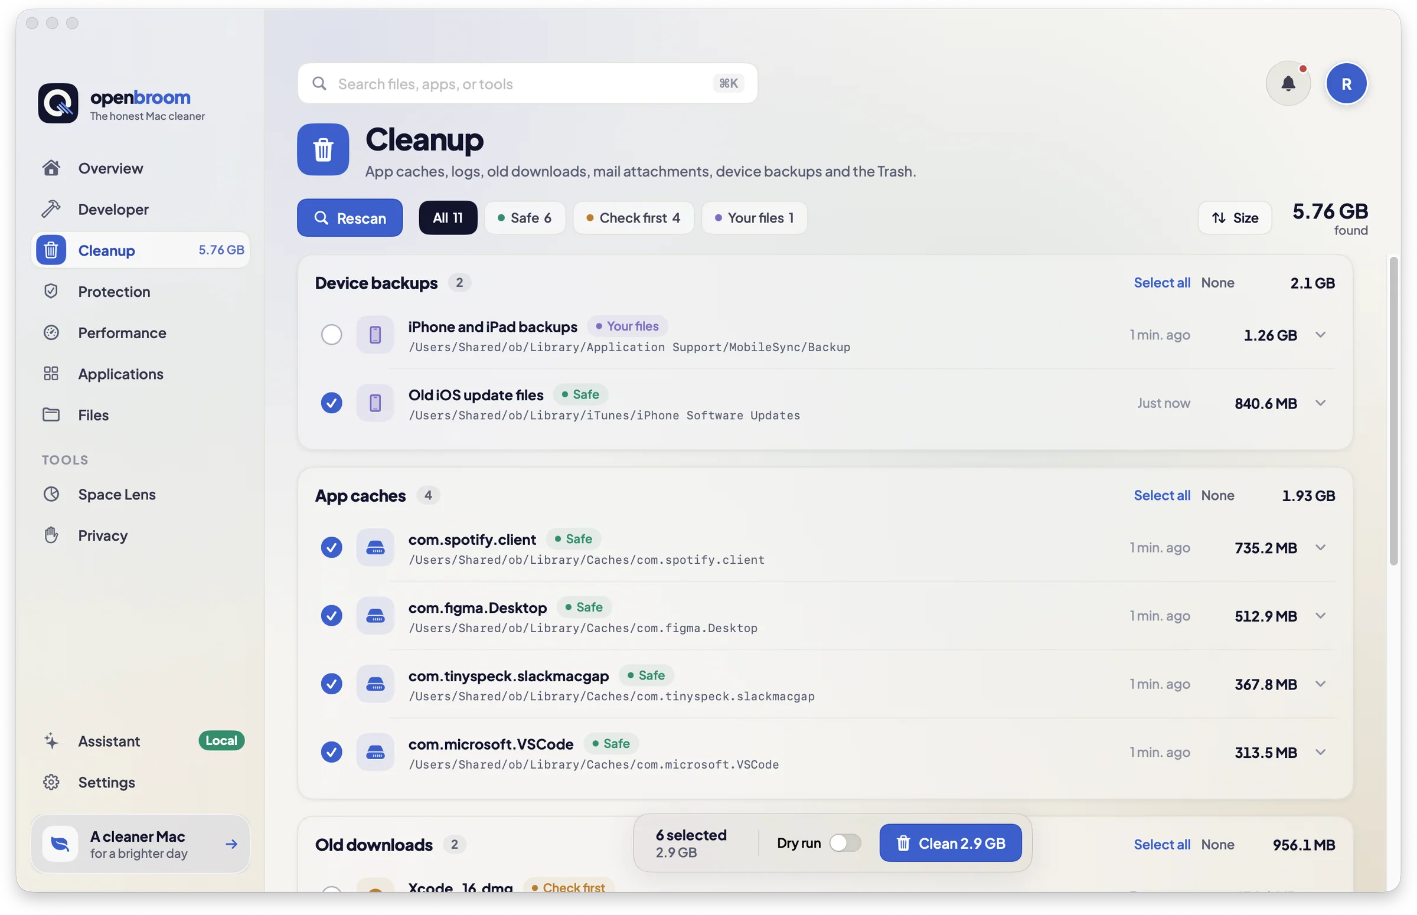Open Space Lens in the sidebar

coord(139,494)
